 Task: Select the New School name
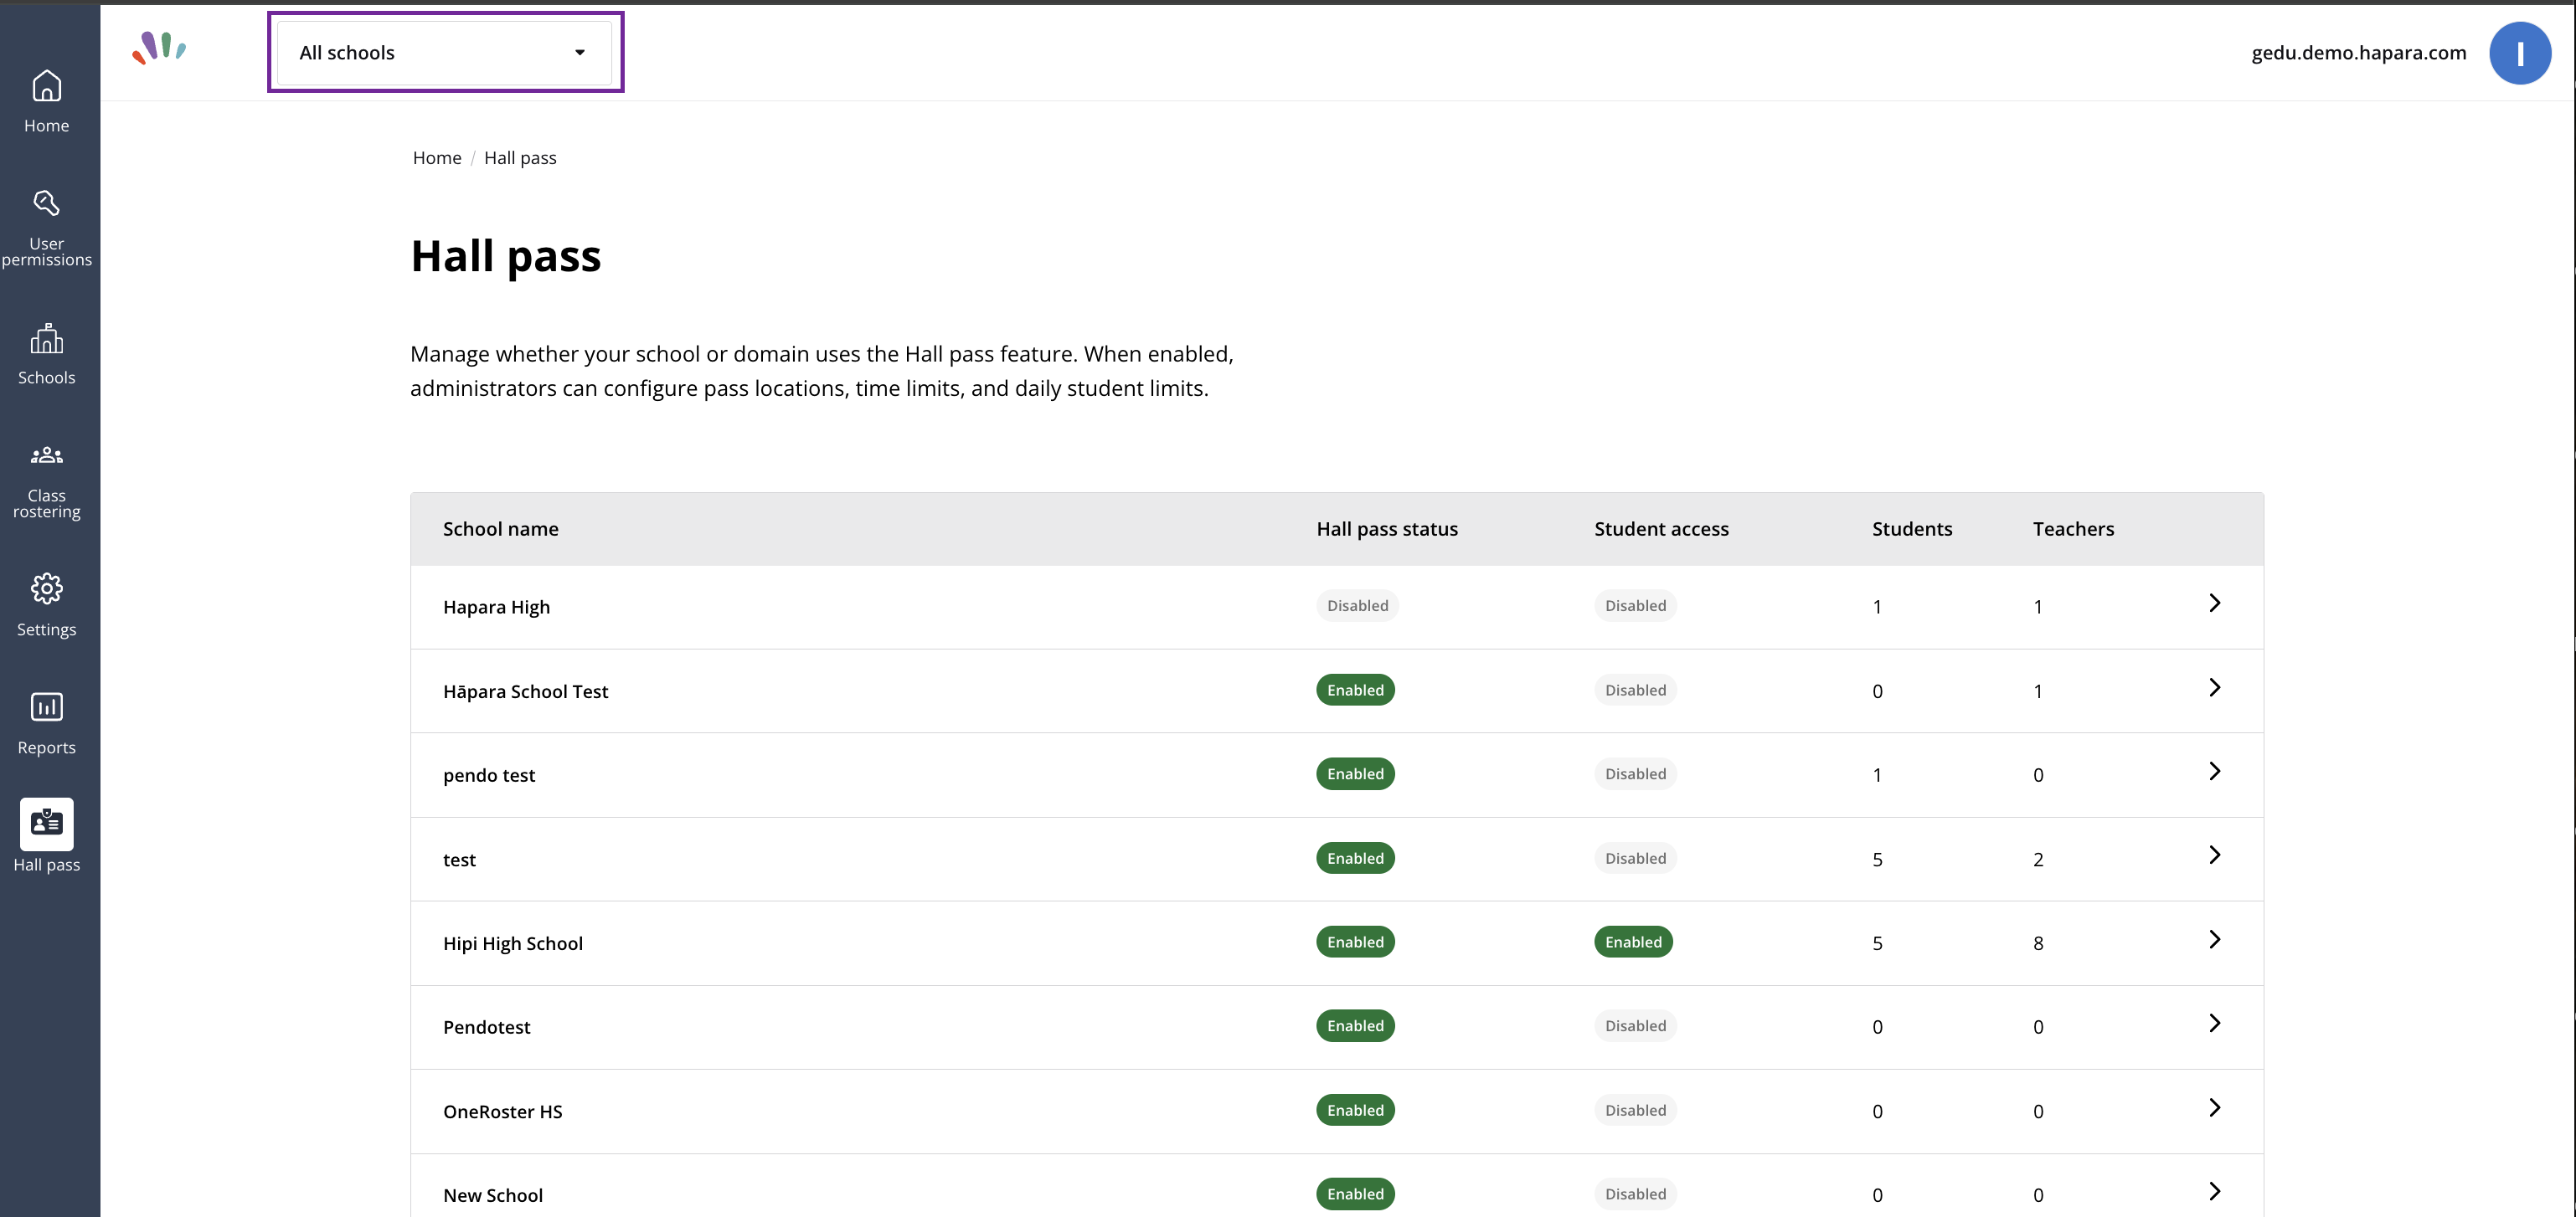click(492, 1195)
